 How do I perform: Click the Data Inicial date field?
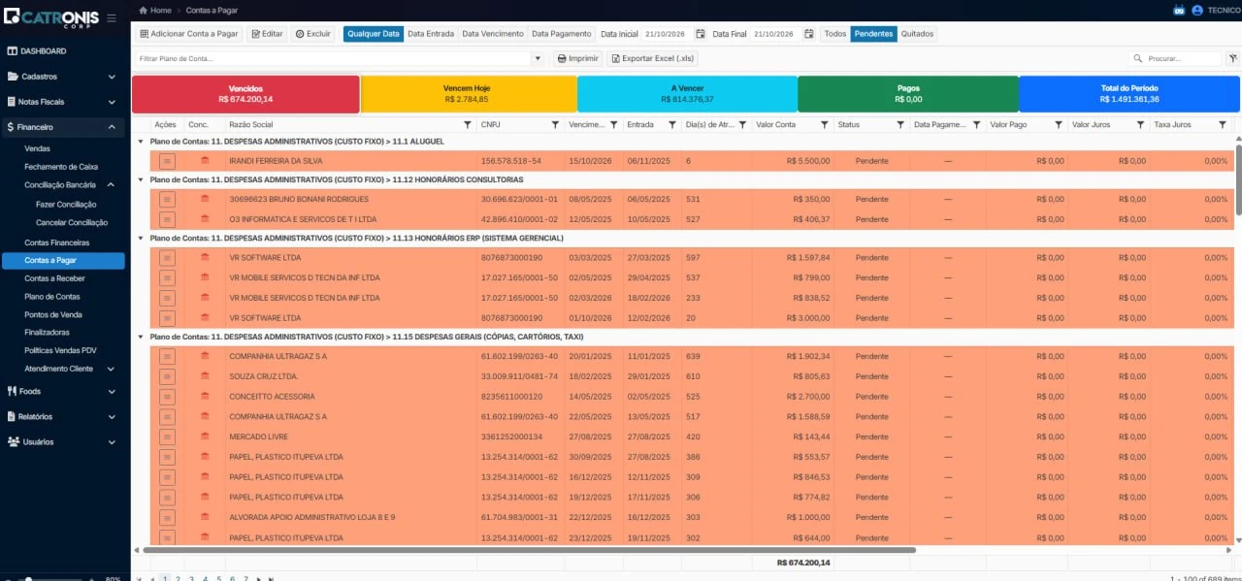pos(668,34)
